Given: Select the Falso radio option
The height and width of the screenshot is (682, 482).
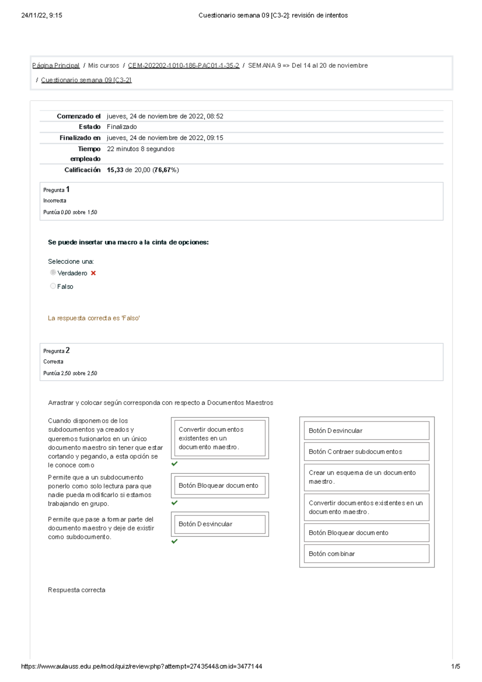Looking at the screenshot, I should pyautogui.click(x=53, y=286).
